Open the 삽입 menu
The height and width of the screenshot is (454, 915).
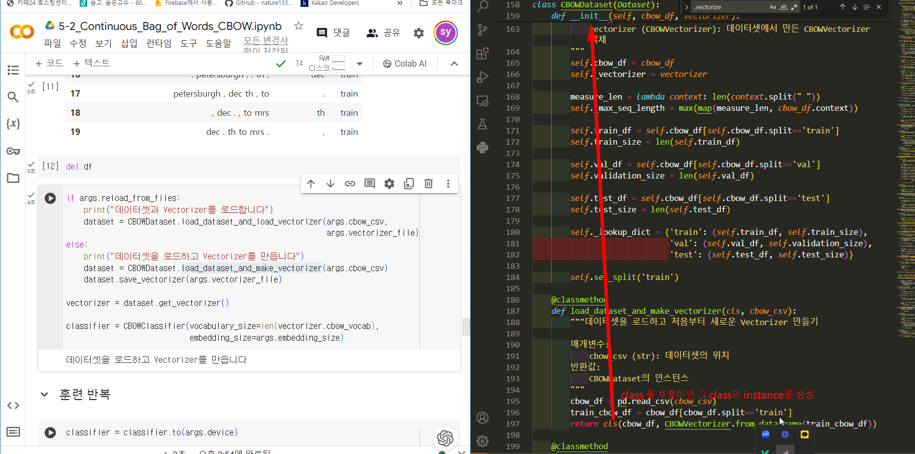point(129,43)
